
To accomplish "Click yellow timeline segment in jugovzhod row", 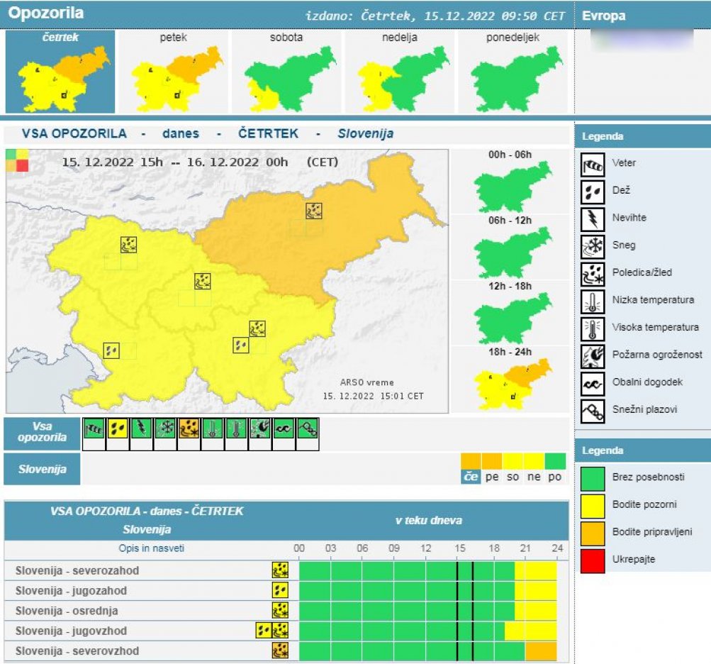I will [531, 631].
